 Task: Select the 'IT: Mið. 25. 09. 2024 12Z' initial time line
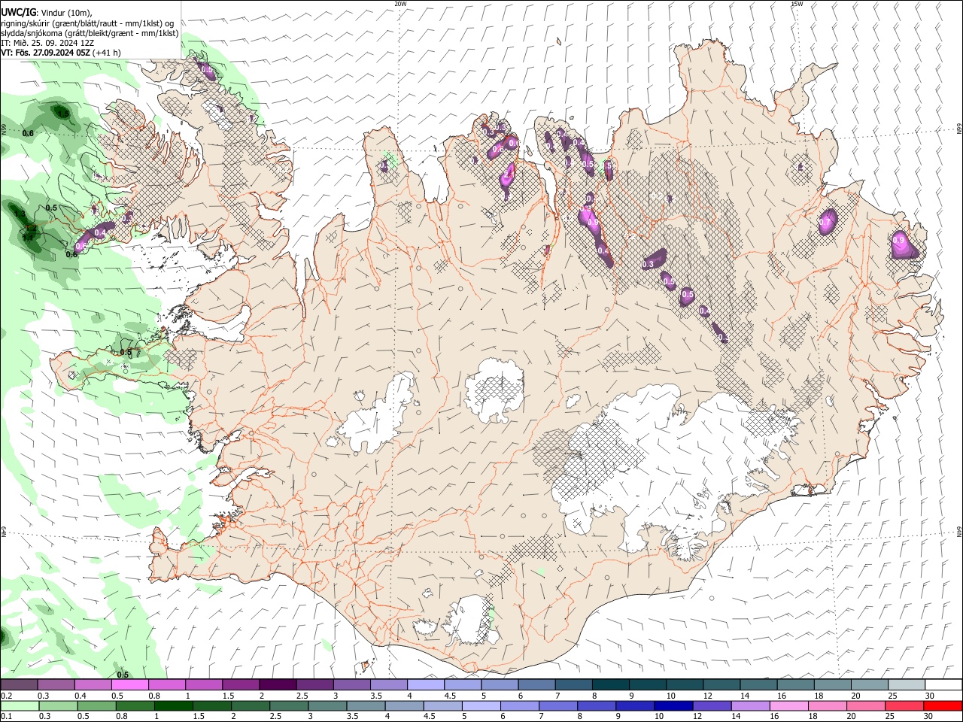(49, 43)
